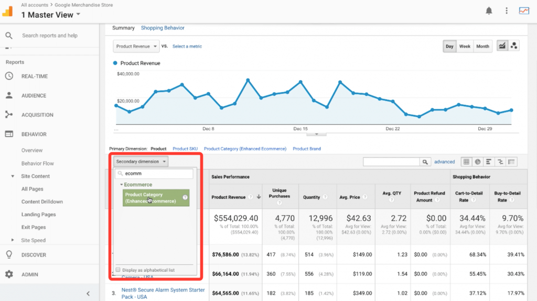Image resolution: width=537 pixels, height=301 pixels.
Task: Toggle Display as alphabetical list checkbox
Action: (118, 270)
